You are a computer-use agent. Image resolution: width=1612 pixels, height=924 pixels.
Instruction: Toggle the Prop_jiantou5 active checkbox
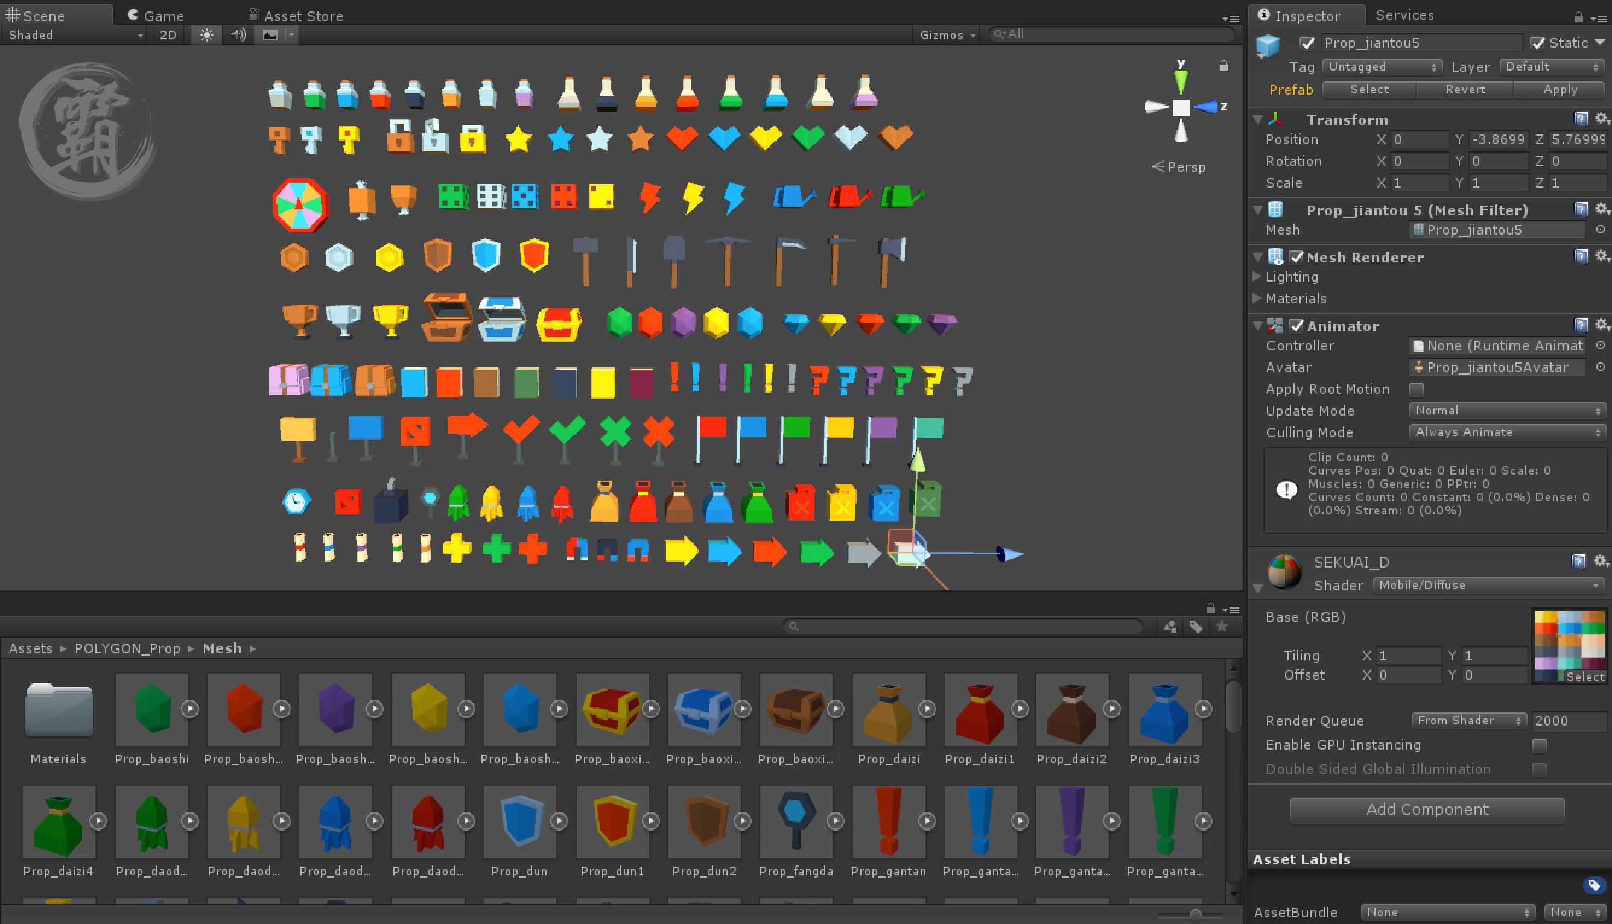[x=1307, y=43]
